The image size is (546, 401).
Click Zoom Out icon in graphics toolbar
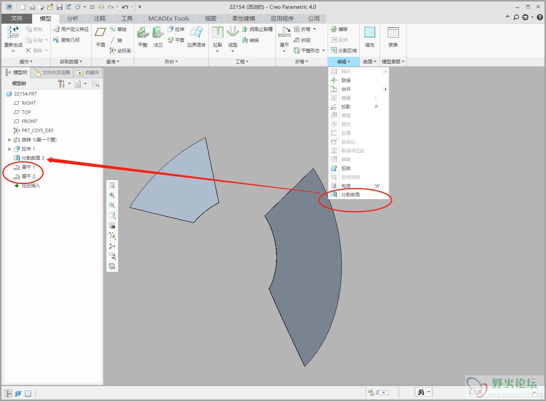(x=112, y=205)
